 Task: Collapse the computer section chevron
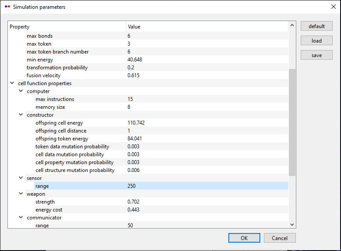tap(21, 91)
